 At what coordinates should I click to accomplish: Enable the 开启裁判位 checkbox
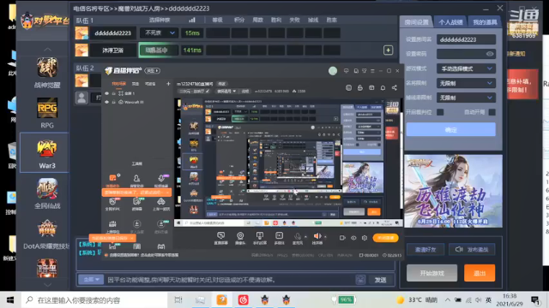(440, 112)
